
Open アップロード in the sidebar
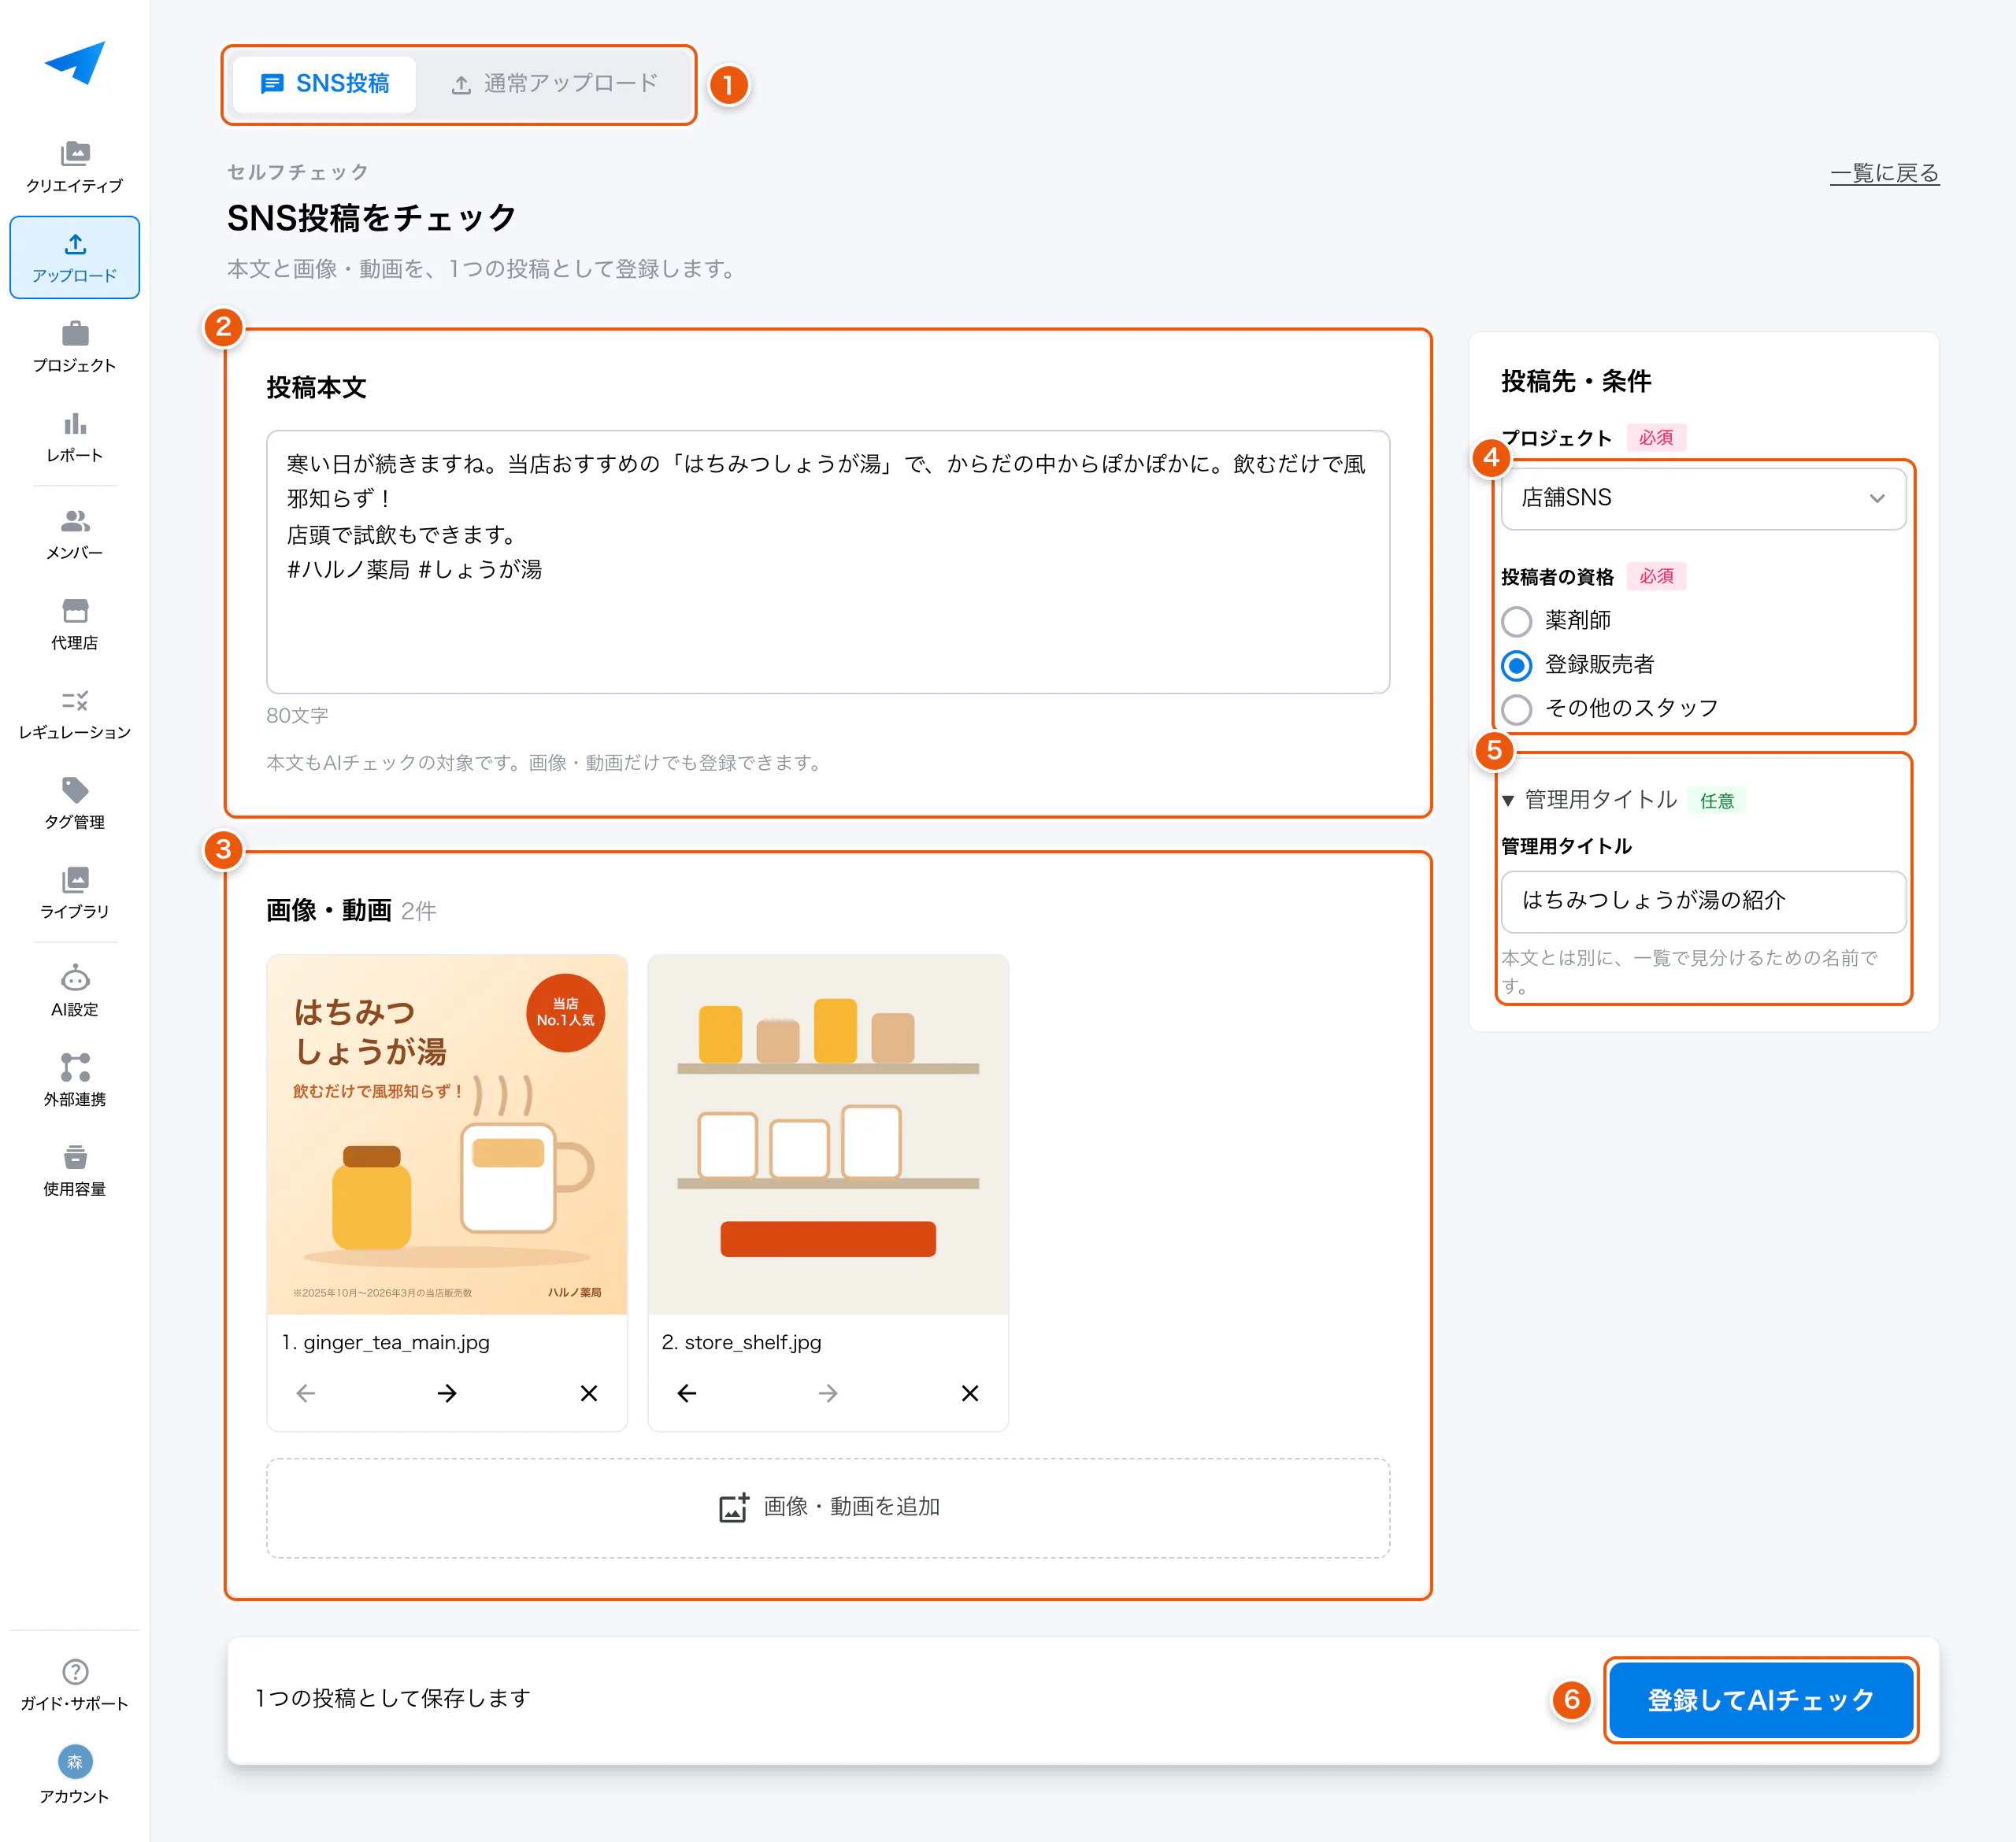75,257
